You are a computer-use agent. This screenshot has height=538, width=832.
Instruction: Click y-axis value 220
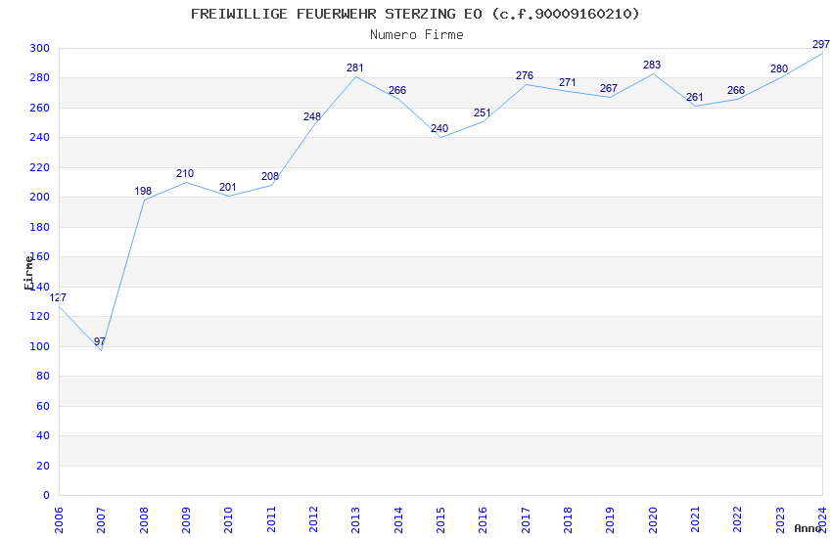click(x=40, y=167)
